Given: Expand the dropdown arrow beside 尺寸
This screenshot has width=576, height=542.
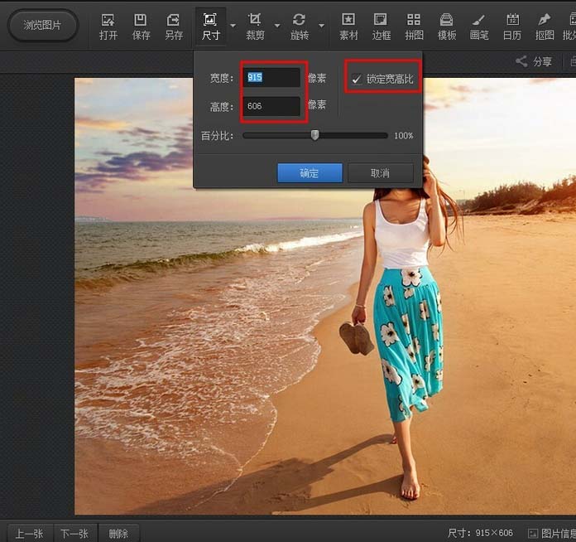Looking at the screenshot, I should click(233, 26).
